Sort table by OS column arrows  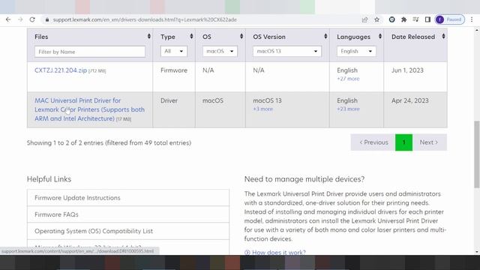pos(241,37)
